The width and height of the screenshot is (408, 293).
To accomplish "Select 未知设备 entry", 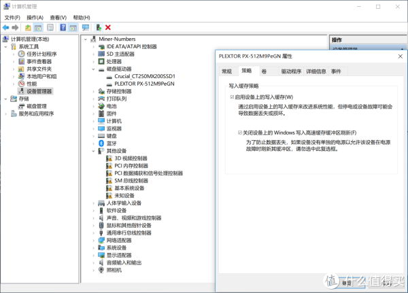I will [124, 195].
